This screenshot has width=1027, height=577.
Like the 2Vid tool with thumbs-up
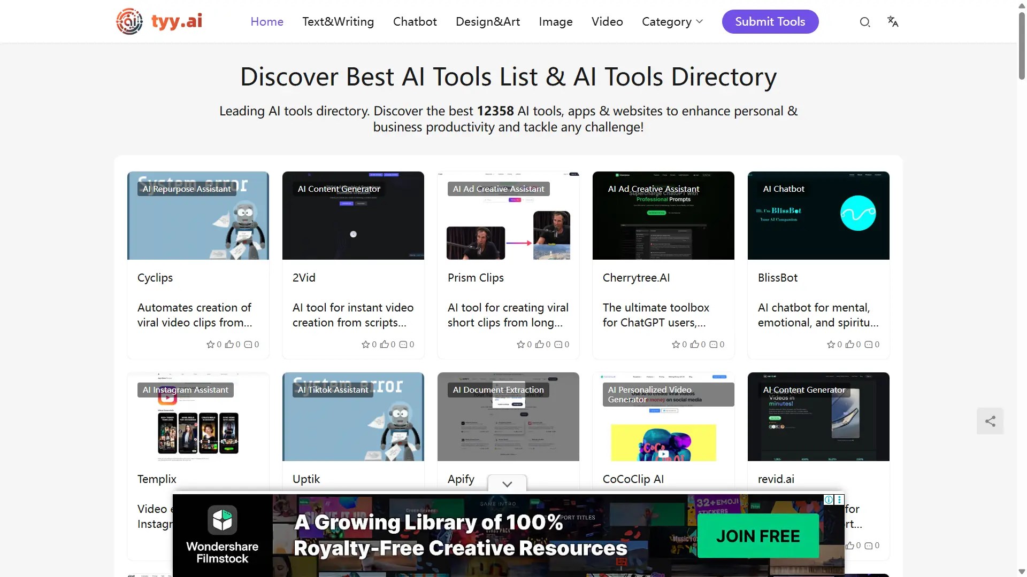pos(384,345)
